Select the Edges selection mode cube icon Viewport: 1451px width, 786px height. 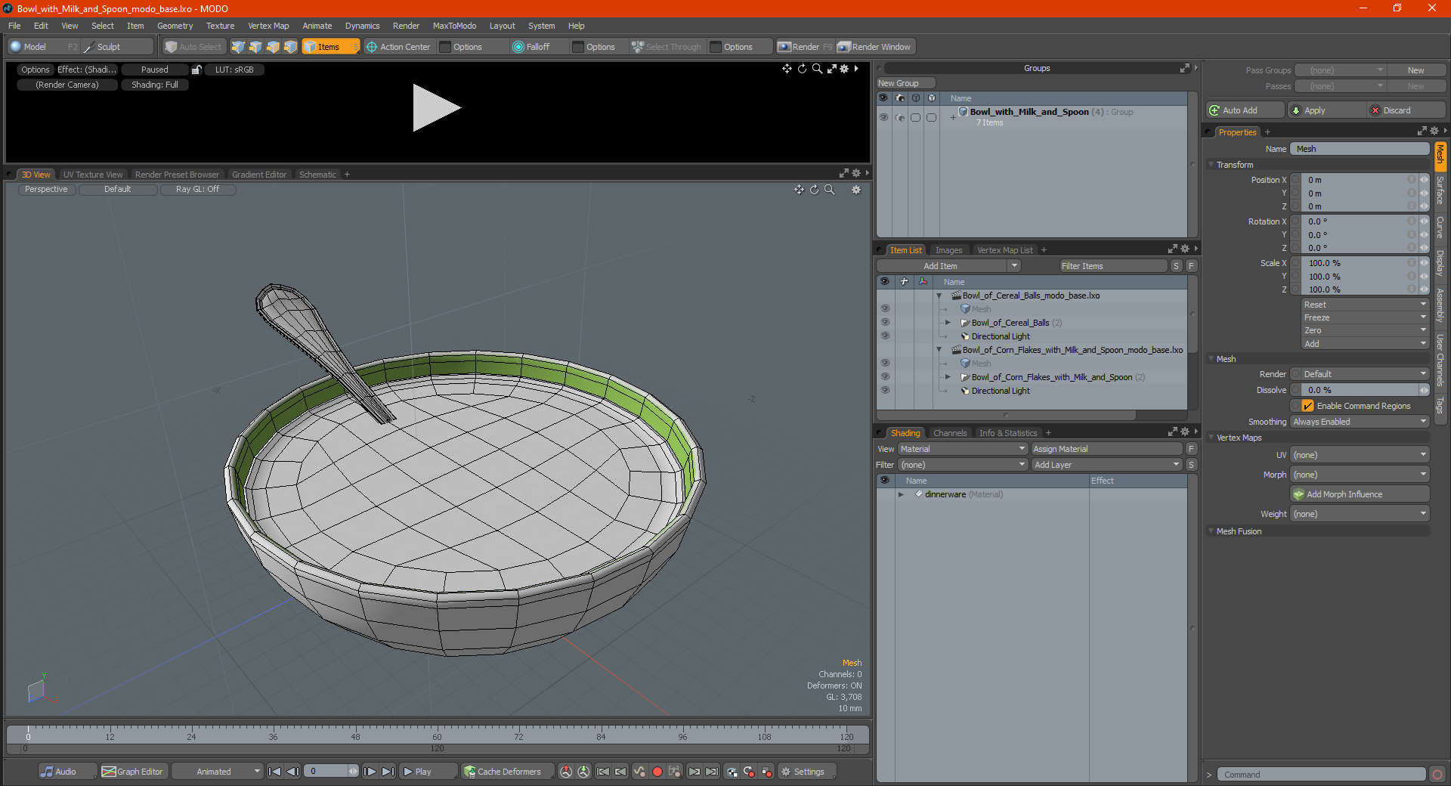coord(255,47)
